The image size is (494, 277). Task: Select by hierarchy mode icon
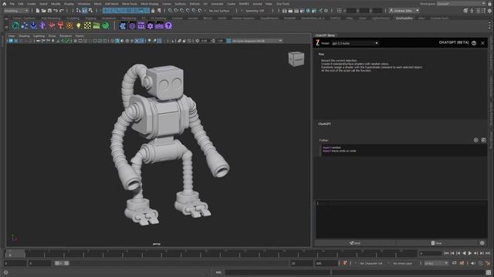tap(78, 11)
